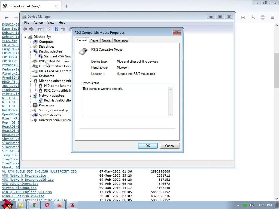Collapse the Display adapters node

click(x=31, y=52)
